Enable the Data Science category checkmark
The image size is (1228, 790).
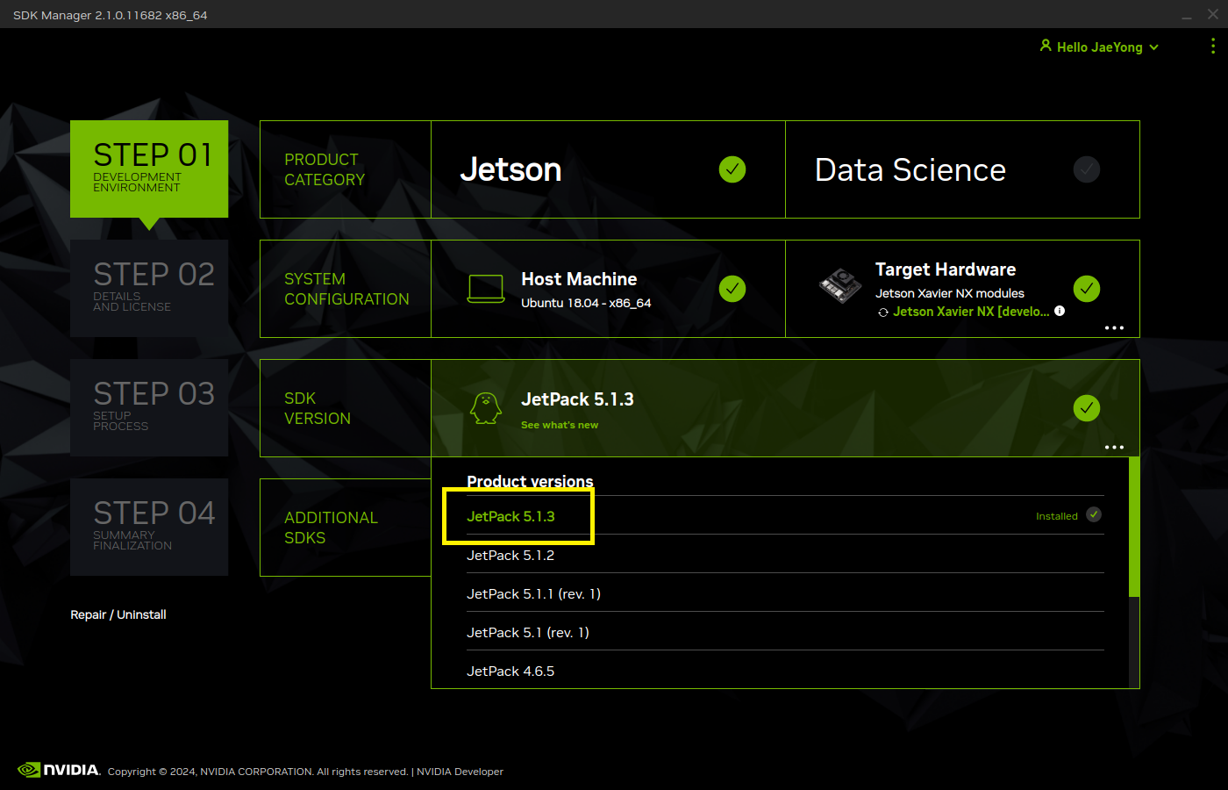(1087, 169)
